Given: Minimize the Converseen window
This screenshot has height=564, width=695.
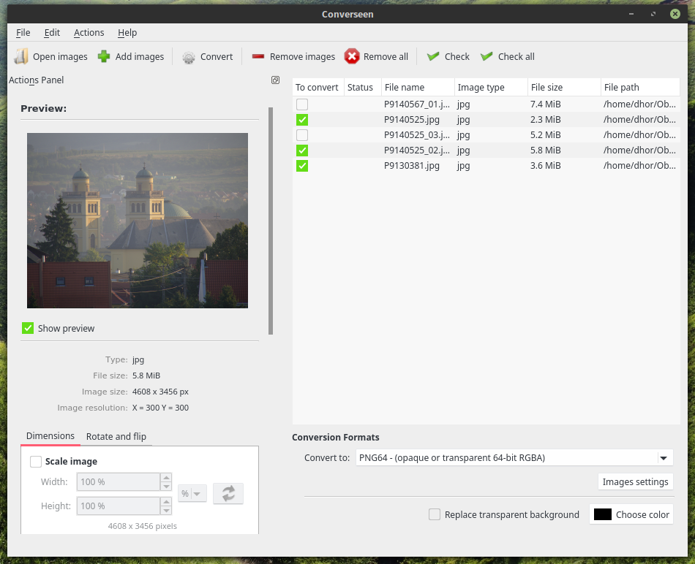Looking at the screenshot, I should point(631,14).
